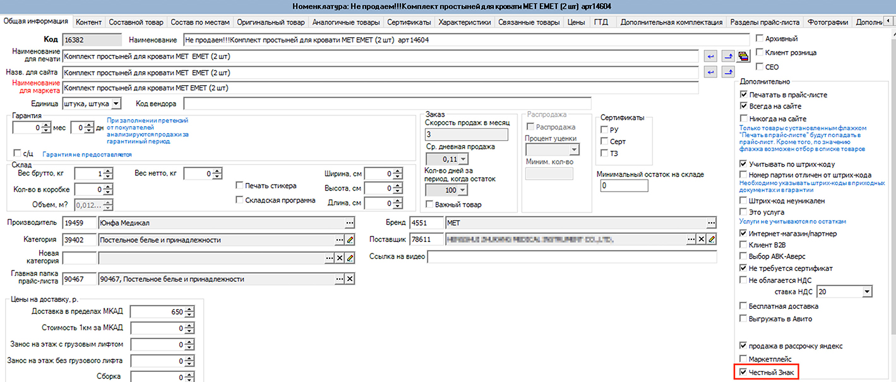The height and width of the screenshot is (382, 896).
Task: Tick the Важный товар checkbox
Action: (430, 205)
